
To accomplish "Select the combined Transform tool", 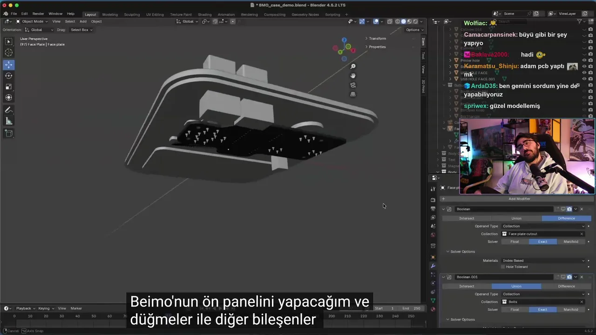I will click(x=8, y=97).
